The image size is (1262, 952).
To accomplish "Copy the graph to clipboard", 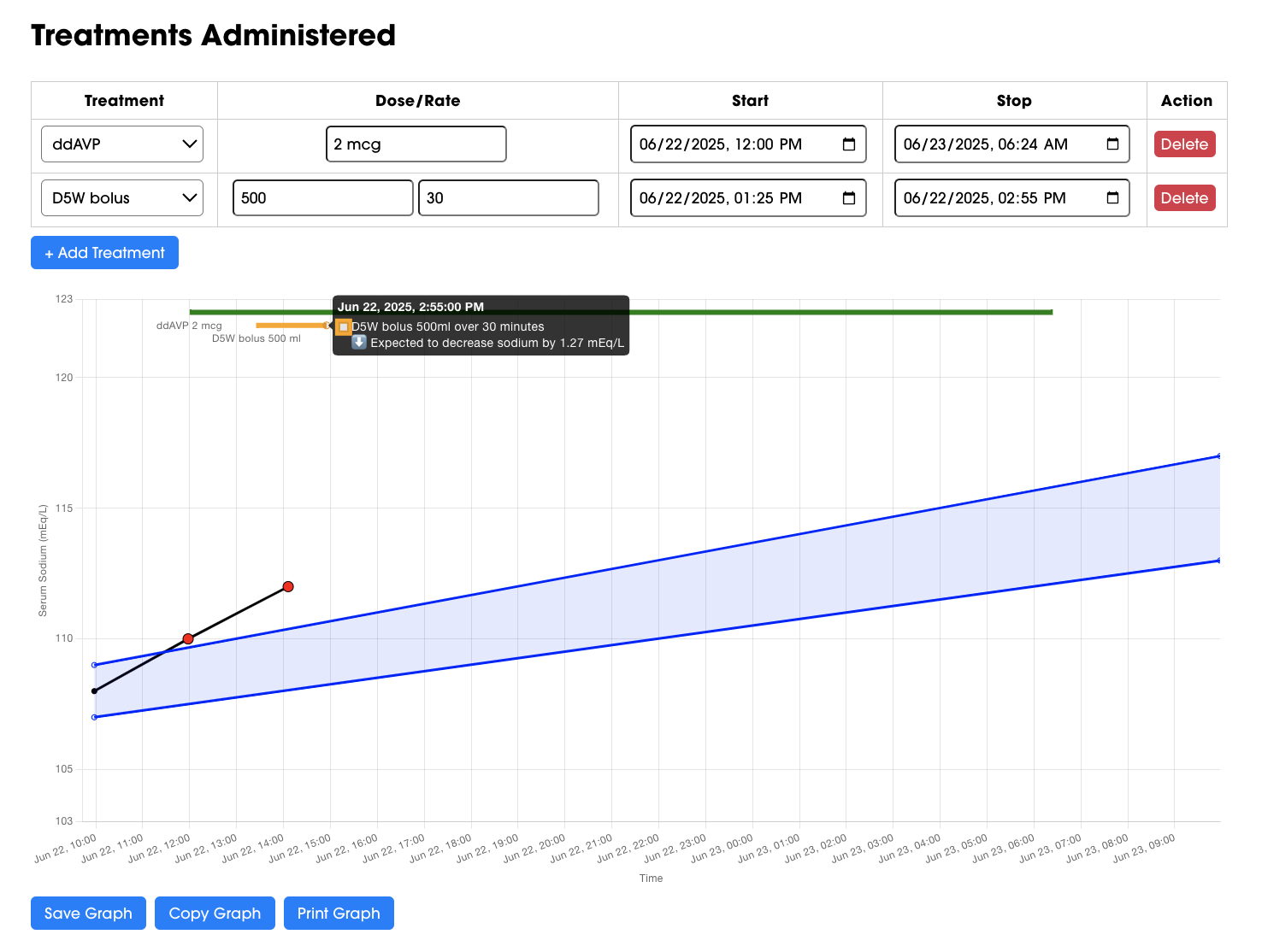I will (215, 913).
